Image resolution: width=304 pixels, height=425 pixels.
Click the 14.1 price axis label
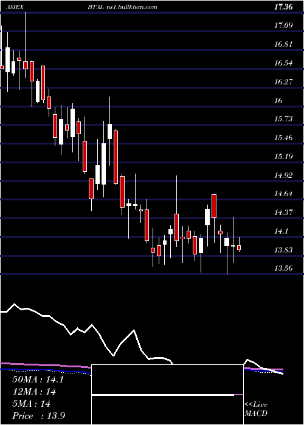click(281, 231)
